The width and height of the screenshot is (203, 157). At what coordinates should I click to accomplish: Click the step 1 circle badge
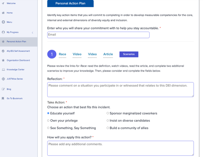52,54
